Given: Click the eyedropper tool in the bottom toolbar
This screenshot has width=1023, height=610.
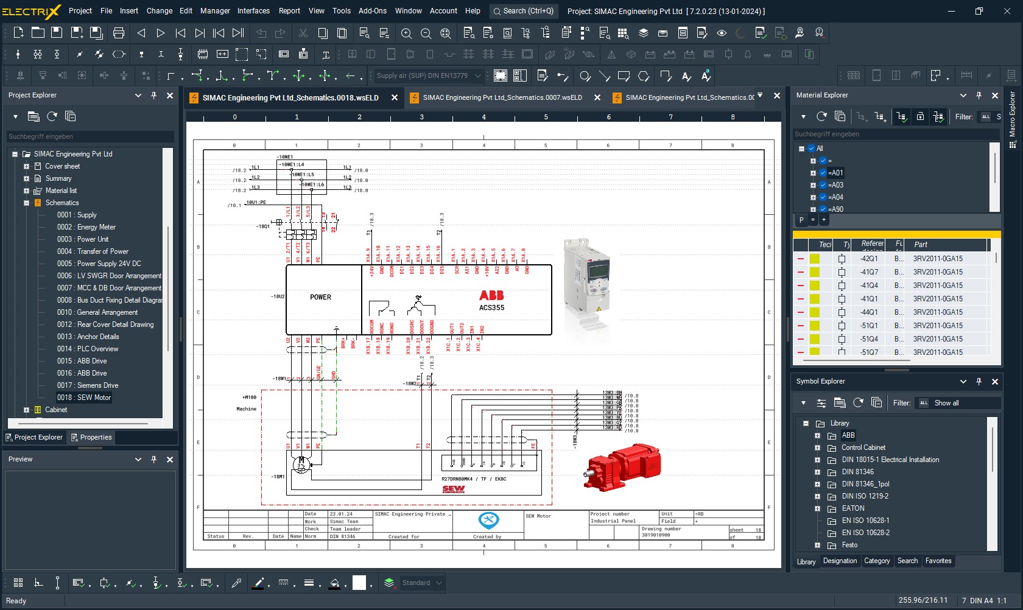Looking at the screenshot, I should (x=236, y=583).
